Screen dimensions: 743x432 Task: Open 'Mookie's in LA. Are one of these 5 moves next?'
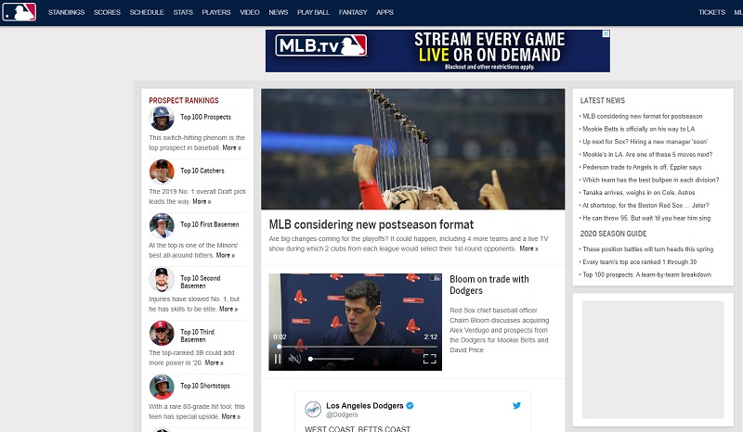647,155
